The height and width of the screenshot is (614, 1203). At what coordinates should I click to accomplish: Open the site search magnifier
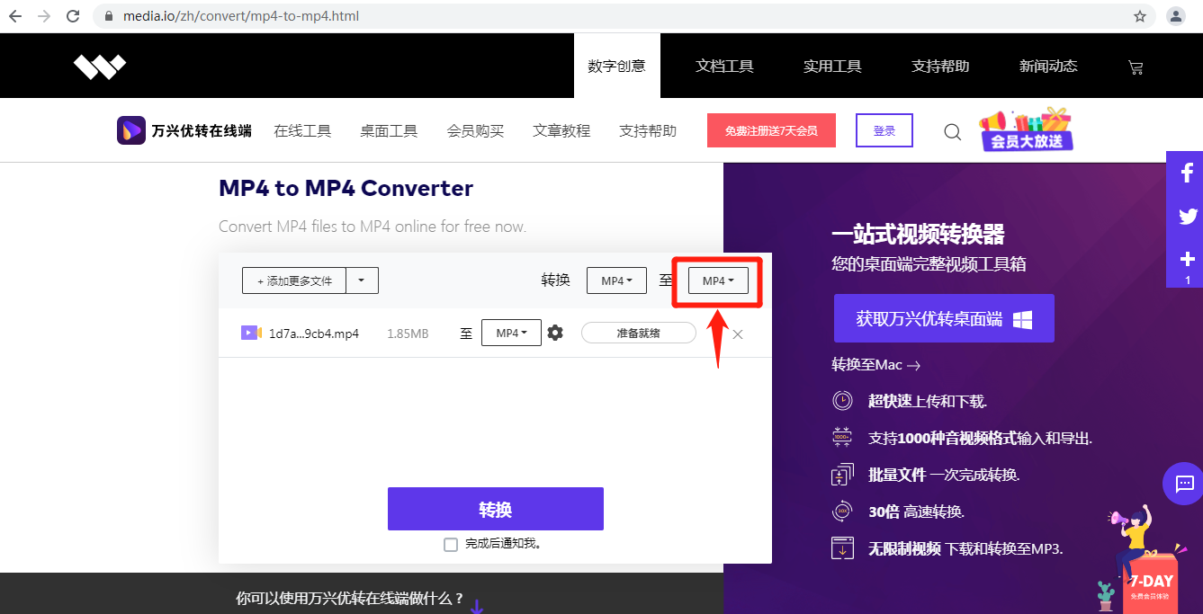pyautogui.click(x=951, y=131)
